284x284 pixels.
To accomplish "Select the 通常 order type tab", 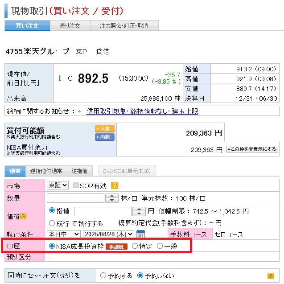I will point(15,171).
